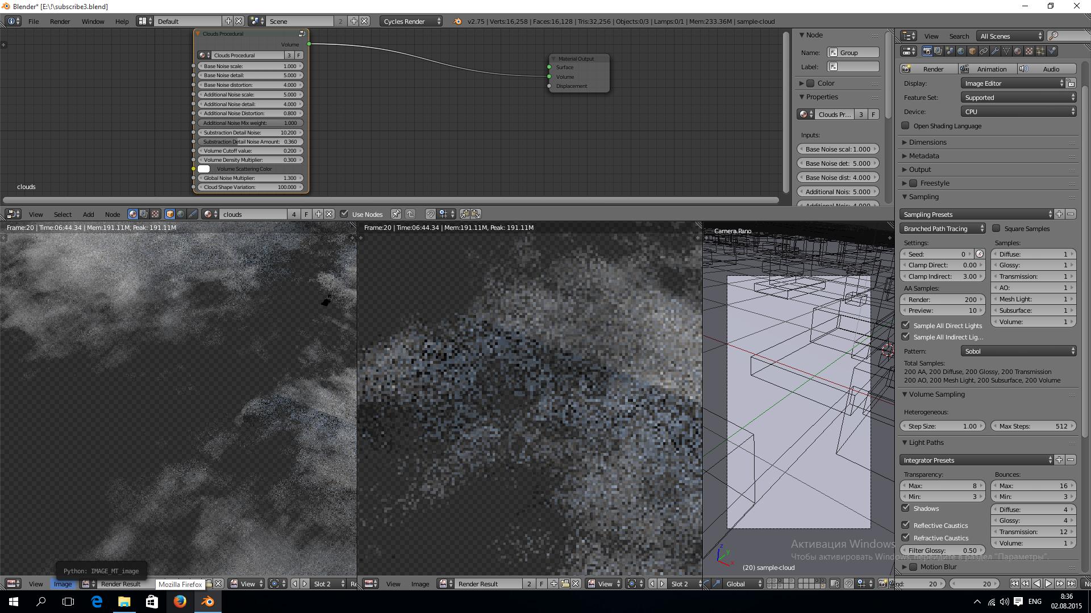Click the Render button in properties
Viewport: 1091px width, 613px height.
point(933,68)
